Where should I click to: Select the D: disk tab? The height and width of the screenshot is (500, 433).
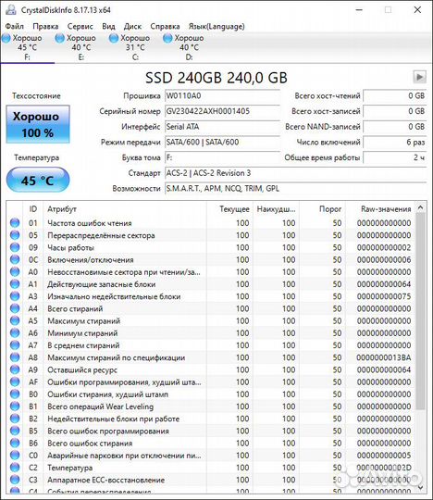pyautogui.click(x=189, y=47)
